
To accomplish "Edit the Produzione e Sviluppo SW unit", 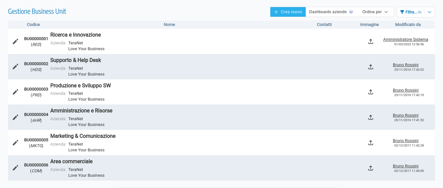I will (15, 92).
